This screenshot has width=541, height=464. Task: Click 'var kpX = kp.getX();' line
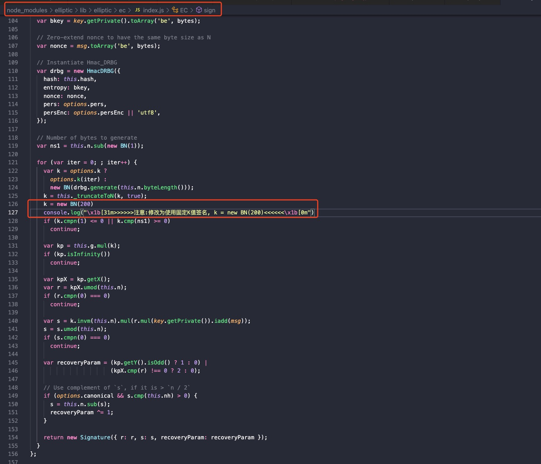click(x=77, y=279)
